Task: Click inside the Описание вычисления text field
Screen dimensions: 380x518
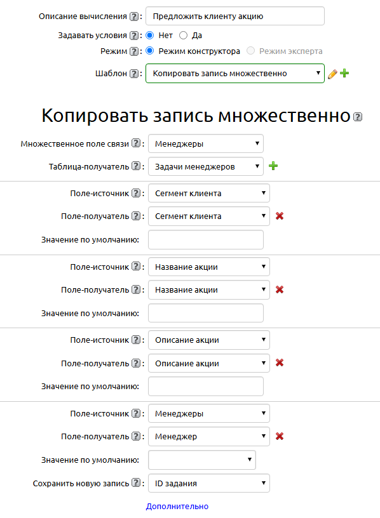Action: [x=235, y=16]
